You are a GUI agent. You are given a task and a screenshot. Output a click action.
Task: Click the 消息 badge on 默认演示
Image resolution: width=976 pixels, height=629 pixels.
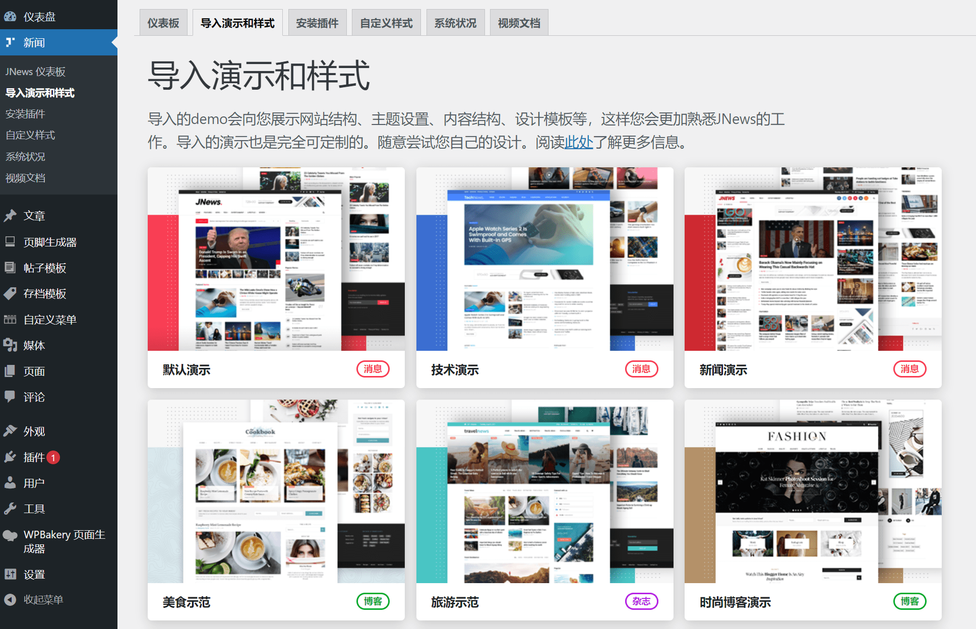(373, 369)
